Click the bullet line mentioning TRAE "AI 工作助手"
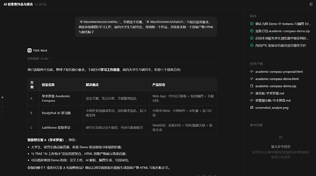The height and width of the screenshot is (176, 316). point(79,154)
